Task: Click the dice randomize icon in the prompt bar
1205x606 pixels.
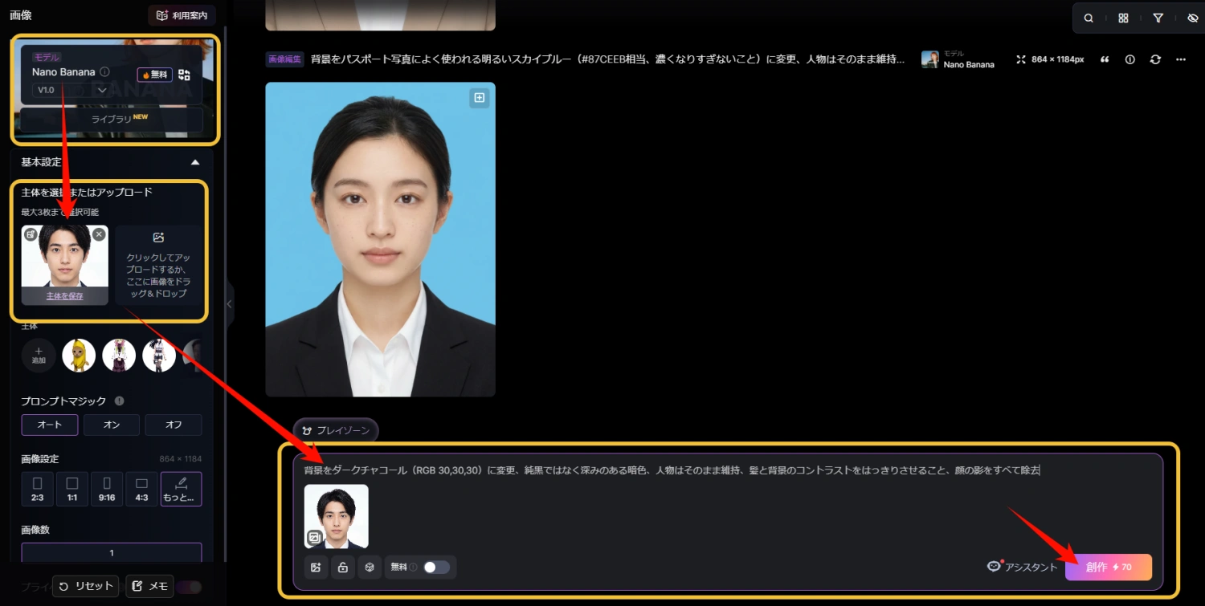Action: click(x=370, y=567)
